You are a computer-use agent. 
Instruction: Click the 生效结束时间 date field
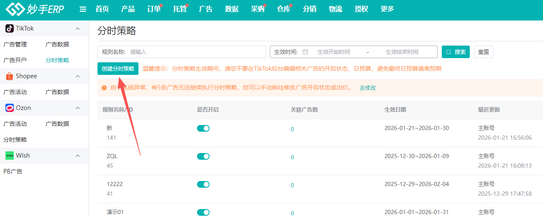(x=402, y=52)
